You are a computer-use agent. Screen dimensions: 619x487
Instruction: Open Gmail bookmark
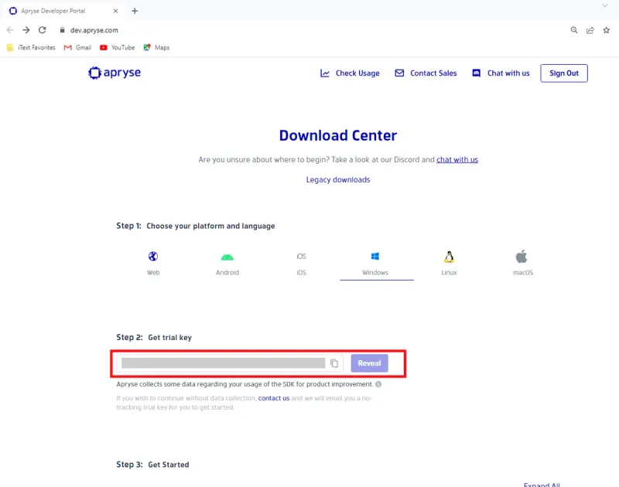pyautogui.click(x=77, y=47)
